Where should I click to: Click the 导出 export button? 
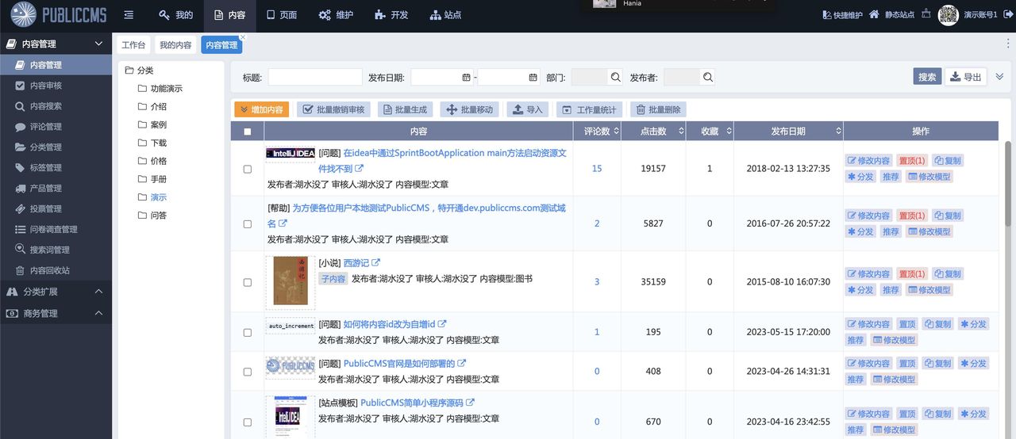point(966,77)
